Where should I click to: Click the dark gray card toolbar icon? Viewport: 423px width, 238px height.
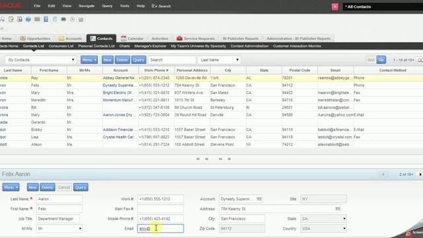[63, 19]
